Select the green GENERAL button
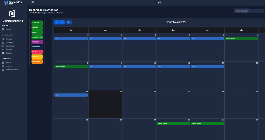The image size is (265, 140). [x=37, y=28]
